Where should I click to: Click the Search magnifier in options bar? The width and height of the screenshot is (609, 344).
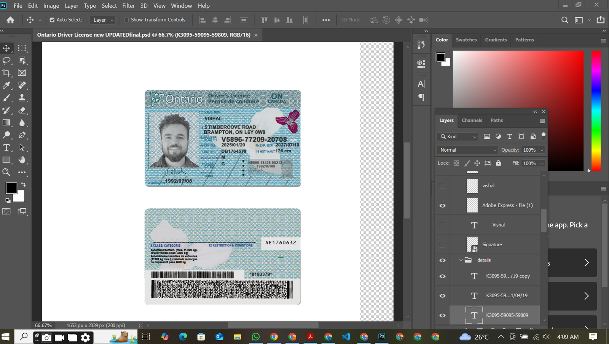pos(565,20)
